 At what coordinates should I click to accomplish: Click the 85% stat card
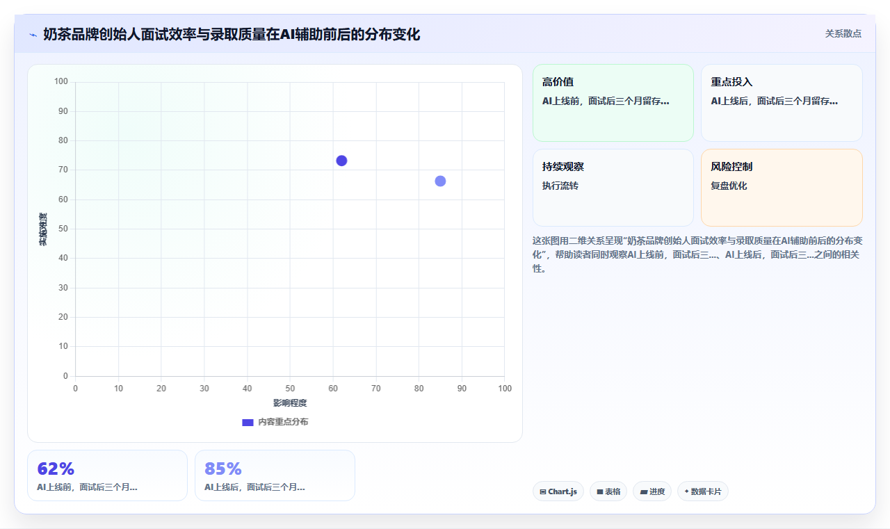pos(275,475)
